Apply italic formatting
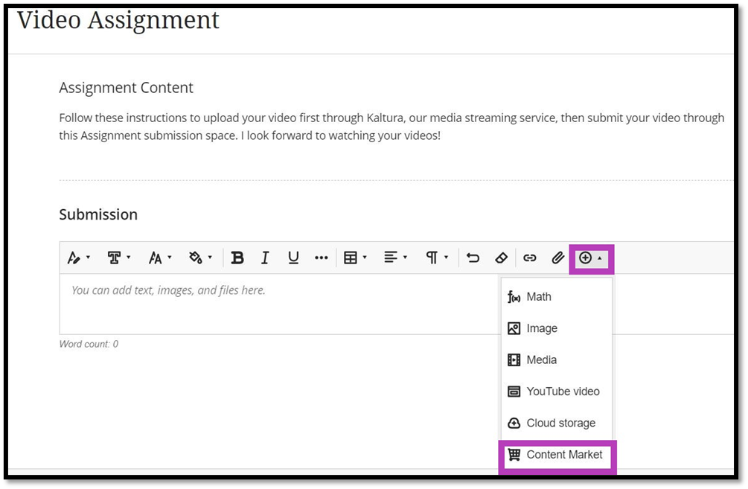This screenshot has height=489, width=748. point(265,258)
